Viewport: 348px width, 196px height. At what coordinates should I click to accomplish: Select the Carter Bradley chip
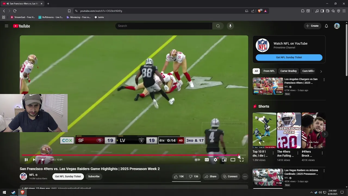pos(288,71)
